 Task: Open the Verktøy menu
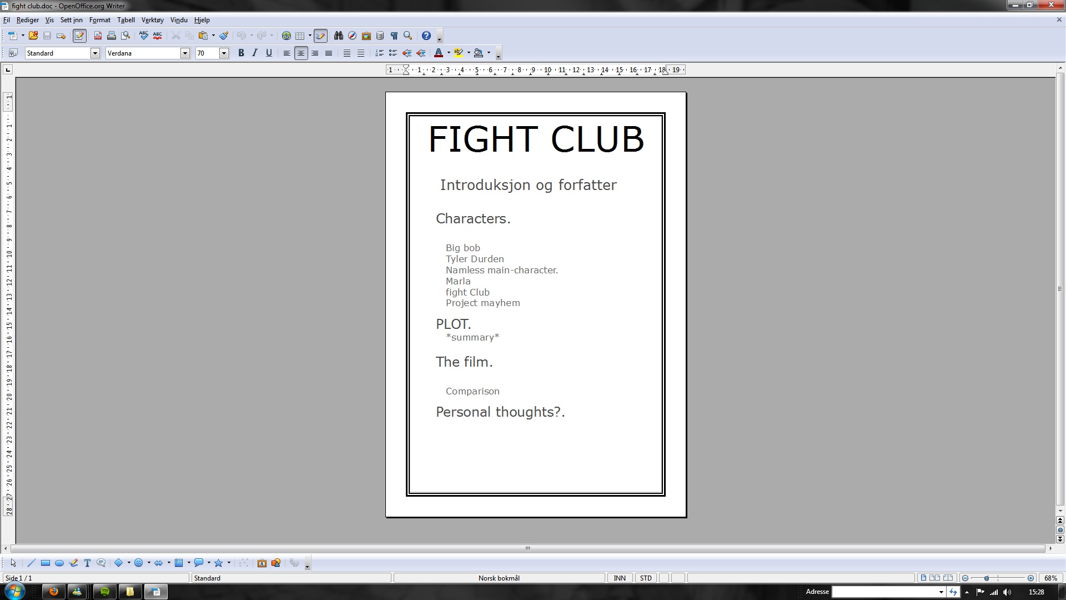[x=153, y=20]
